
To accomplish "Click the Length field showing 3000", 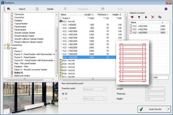I will click(x=155, y=89).
